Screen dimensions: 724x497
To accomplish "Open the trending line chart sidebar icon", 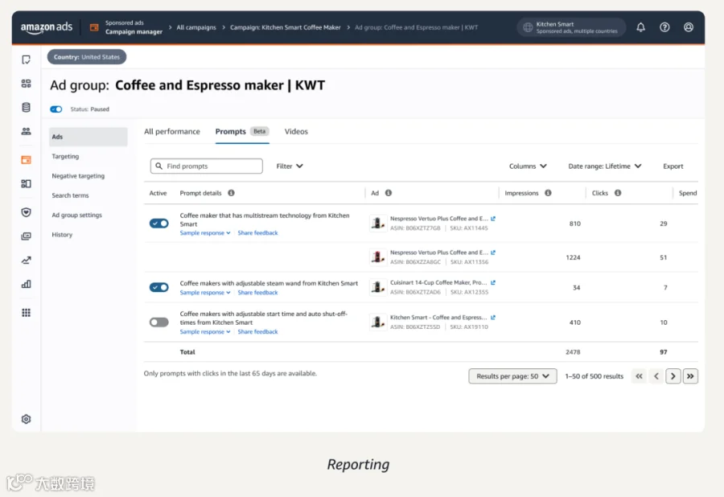I will (27, 261).
